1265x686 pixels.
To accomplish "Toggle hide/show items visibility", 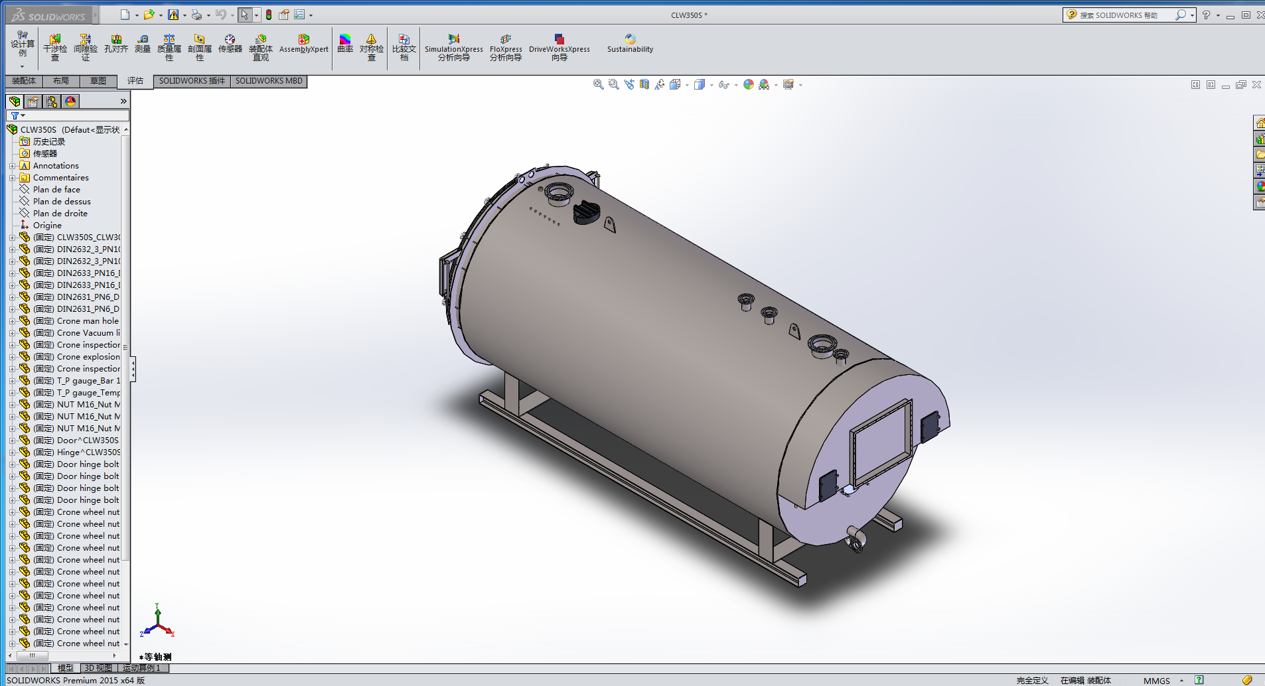I will 724,84.
